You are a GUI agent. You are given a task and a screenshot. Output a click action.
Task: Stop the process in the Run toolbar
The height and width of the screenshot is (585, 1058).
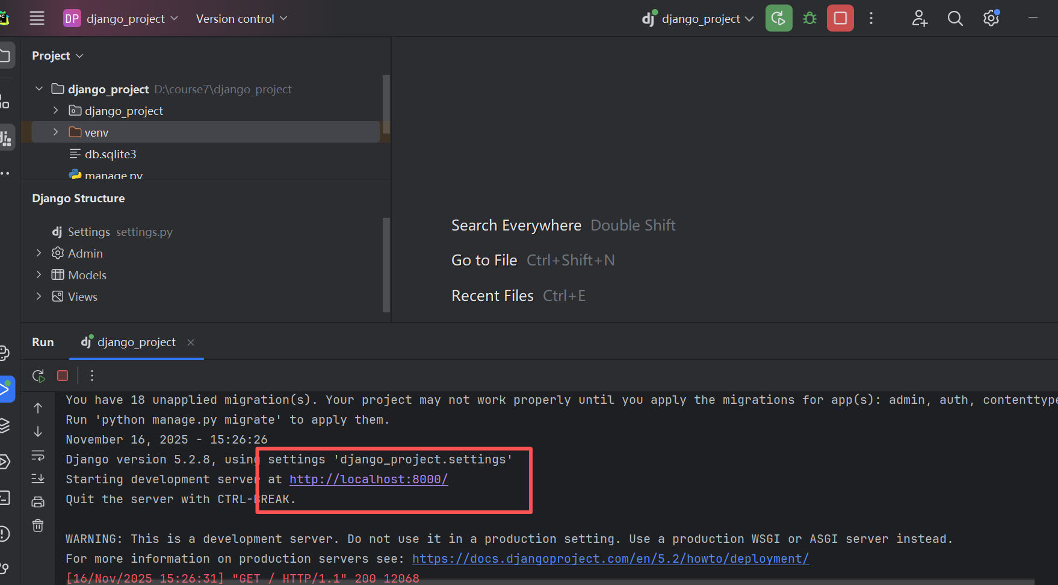tap(63, 376)
